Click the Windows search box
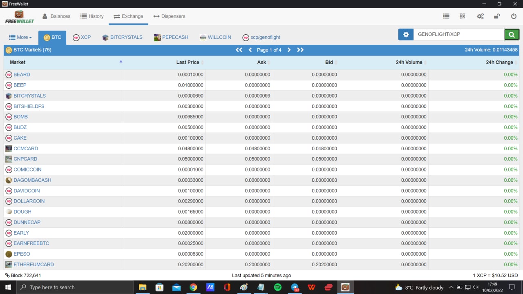Screen dimensions: 523x294 point(75,287)
